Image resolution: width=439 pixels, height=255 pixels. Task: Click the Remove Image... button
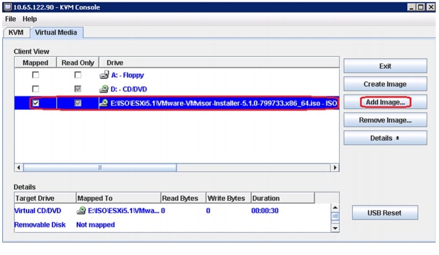pos(386,120)
